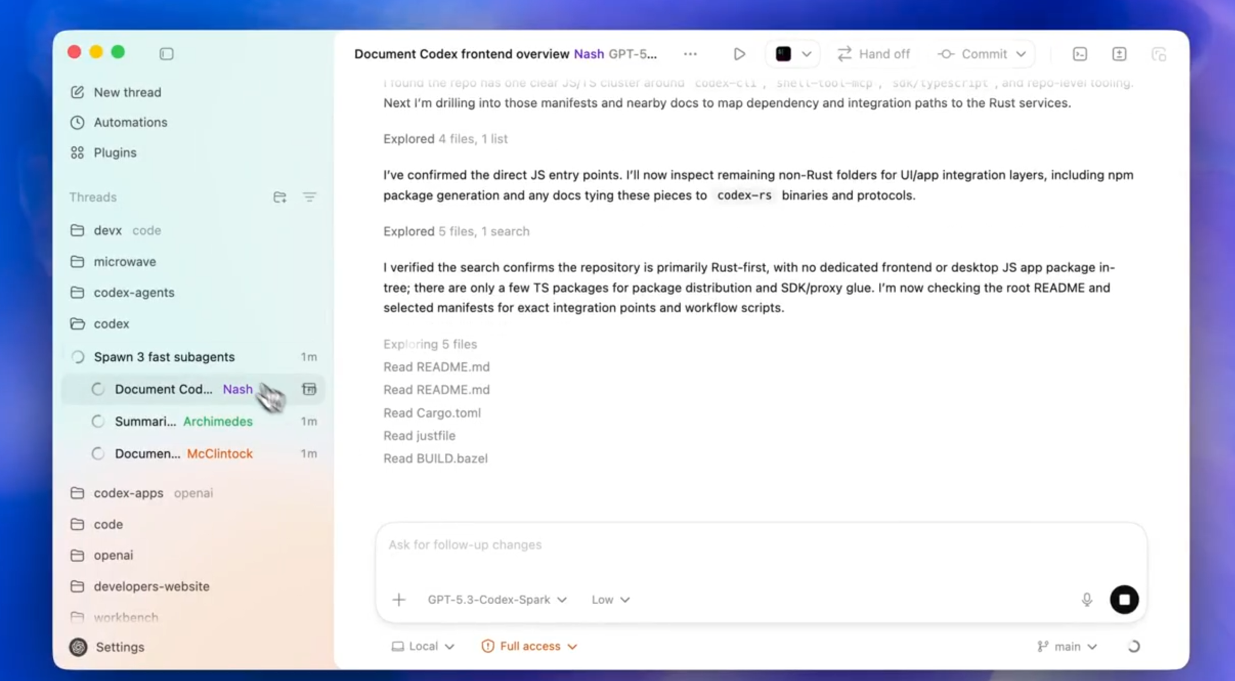The image size is (1235, 681).
Task: Open the Automations section
Action: click(x=130, y=122)
